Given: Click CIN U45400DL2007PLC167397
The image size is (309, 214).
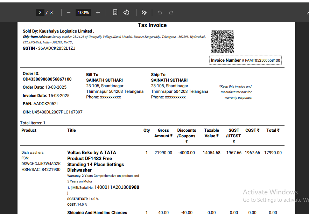Looking at the screenshot, I should [52, 112].
